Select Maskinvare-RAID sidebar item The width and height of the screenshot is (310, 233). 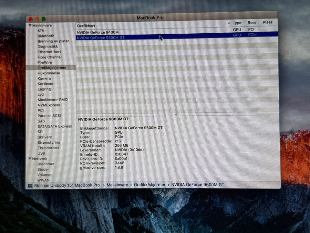click(x=53, y=100)
